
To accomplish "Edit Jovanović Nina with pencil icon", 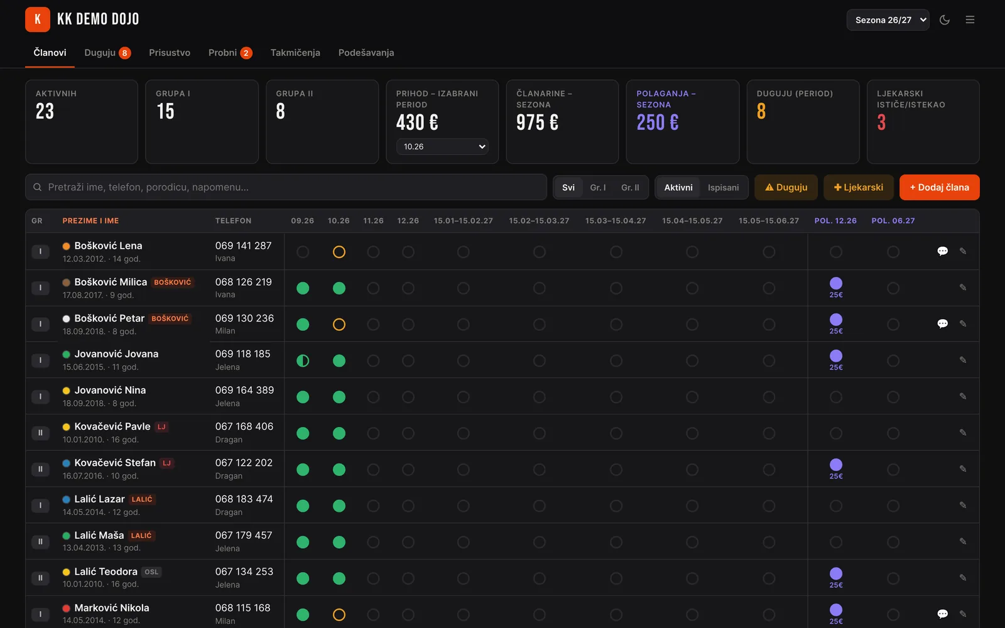I will click(963, 396).
